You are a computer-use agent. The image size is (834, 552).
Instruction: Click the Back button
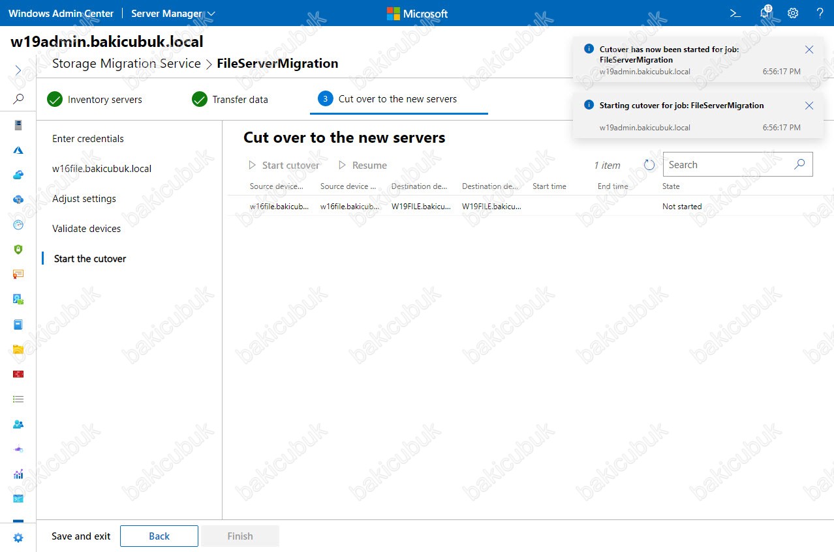(x=159, y=536)
